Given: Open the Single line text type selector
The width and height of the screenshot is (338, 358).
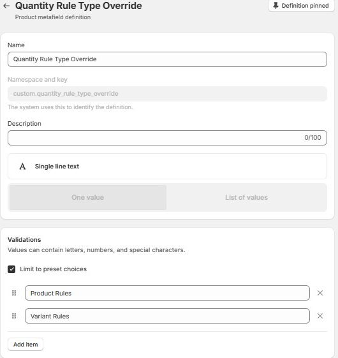Looking at the screenshot, I should [x=167, y=166].
